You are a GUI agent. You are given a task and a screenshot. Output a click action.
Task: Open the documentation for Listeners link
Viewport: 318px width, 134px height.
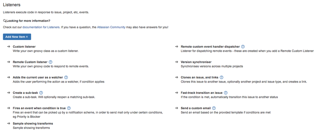41,27
